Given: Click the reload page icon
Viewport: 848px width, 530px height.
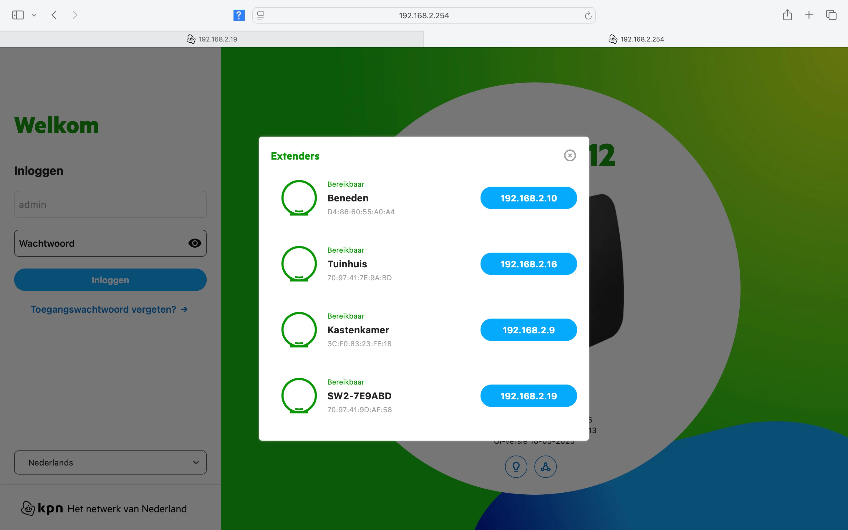Looking at the screenshot, I should point(588,15).
